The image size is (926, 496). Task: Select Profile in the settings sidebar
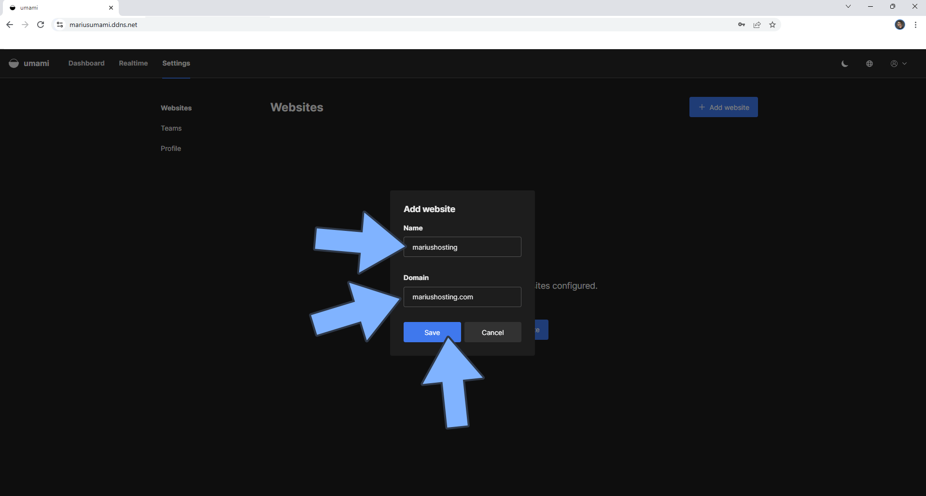point(171,148)
